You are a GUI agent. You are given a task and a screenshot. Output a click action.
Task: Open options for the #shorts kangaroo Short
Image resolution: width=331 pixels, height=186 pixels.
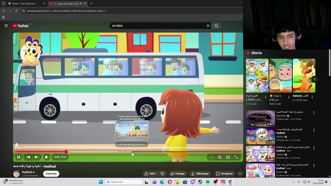(x=312, y=97)
